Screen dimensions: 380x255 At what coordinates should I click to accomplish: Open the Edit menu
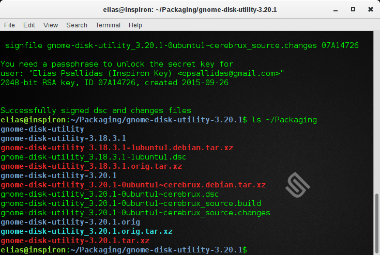(x=29, y=25)
